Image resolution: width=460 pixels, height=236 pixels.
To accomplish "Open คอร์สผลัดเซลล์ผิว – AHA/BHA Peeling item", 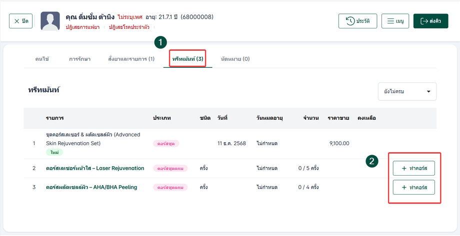I will 91,187.
